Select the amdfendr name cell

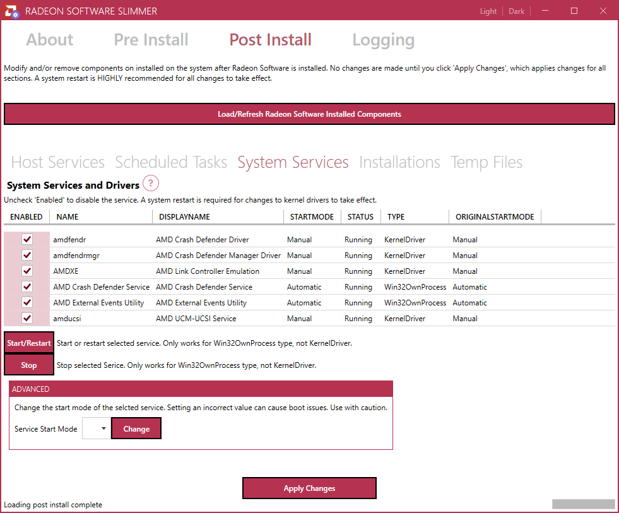click(x=69, y=240)
